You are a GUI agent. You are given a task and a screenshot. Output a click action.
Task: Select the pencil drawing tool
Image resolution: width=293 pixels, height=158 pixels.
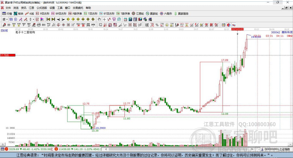coord(4,25)
